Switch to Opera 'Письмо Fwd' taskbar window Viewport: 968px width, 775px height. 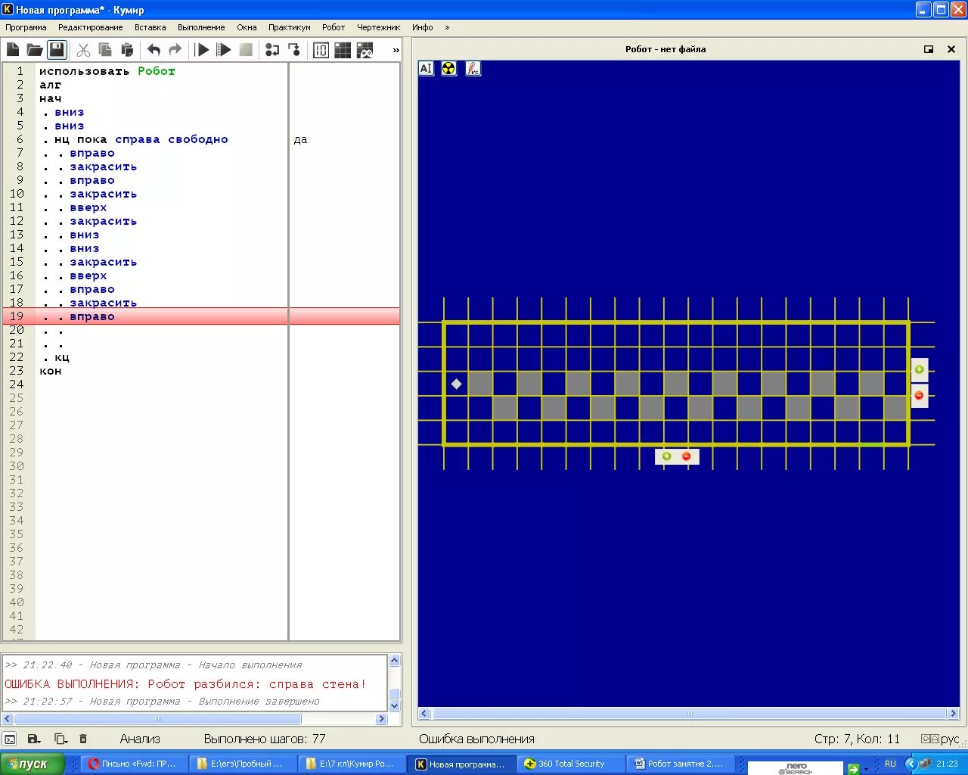pos(134,764)
